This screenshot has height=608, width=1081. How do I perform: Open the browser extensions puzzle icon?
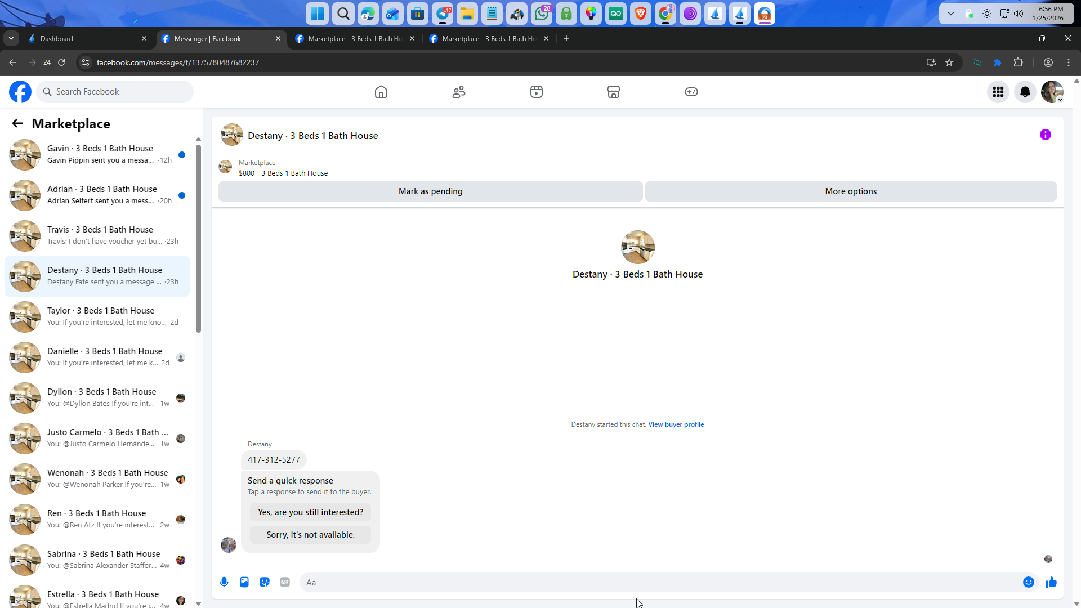click(x=1018, y=62)
